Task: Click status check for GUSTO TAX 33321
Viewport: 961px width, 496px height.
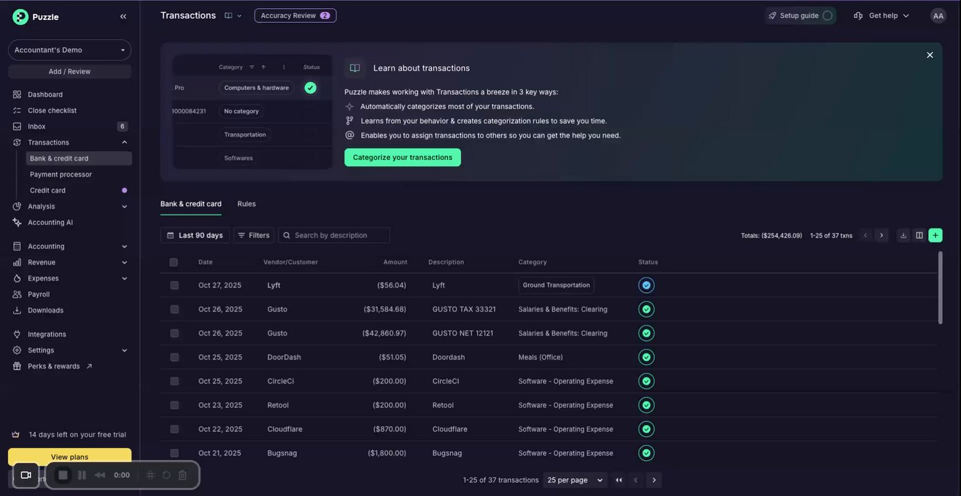Action: coord(646,309)
